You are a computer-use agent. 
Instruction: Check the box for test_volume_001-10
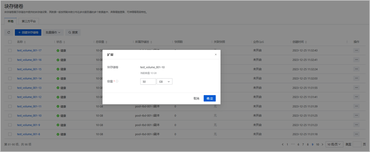(x=10, y=116)
